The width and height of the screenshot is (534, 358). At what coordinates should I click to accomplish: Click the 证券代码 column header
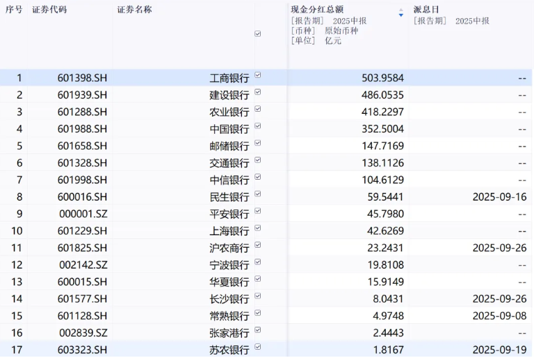[x=49, y=10]
